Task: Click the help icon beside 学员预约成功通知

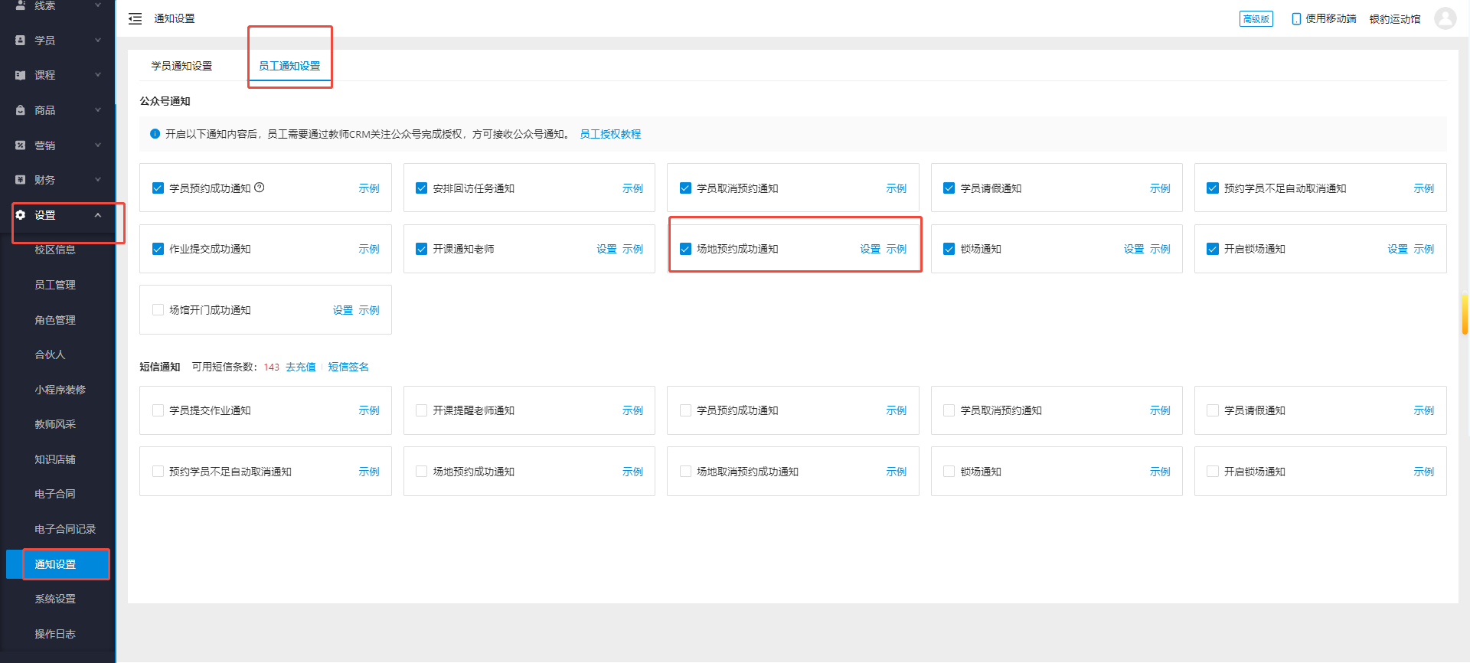Action: (x=260, y=188)
